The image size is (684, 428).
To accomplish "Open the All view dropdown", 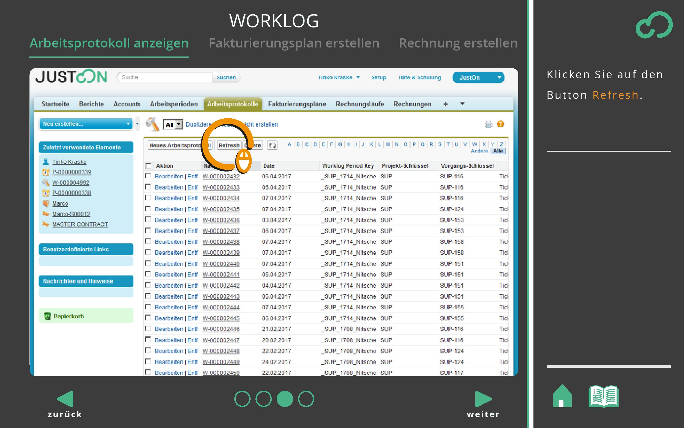I will (173, 125).
